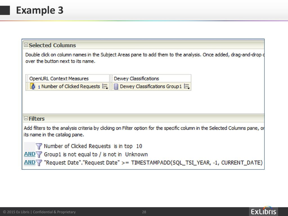Click sort arrow icon on Number of Clicked Requests
Screen dimensions: 288x216
point(33,86)
